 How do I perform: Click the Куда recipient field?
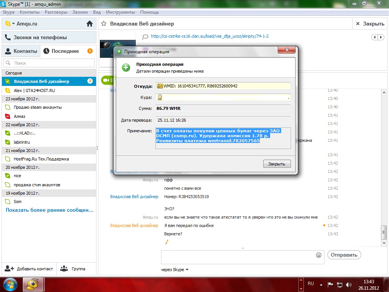coord(223,97)
